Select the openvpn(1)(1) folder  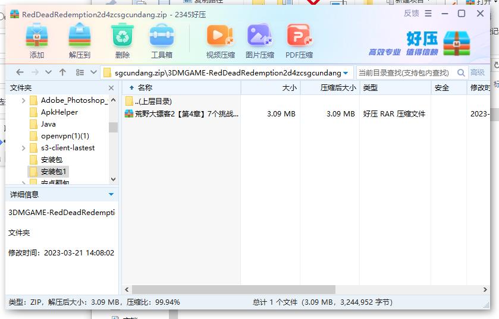tap(59, 136)
